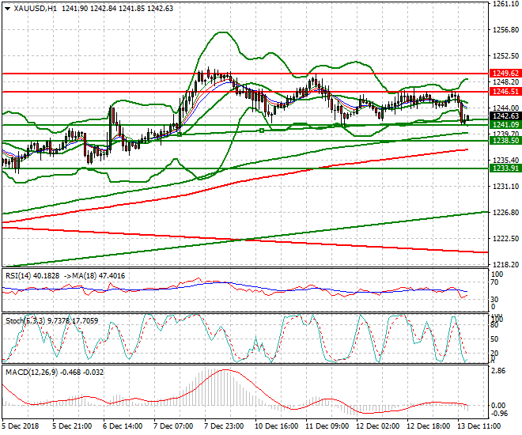
Task: Select the 1249.62 red resistance price label
Action: tap(505, 74)
